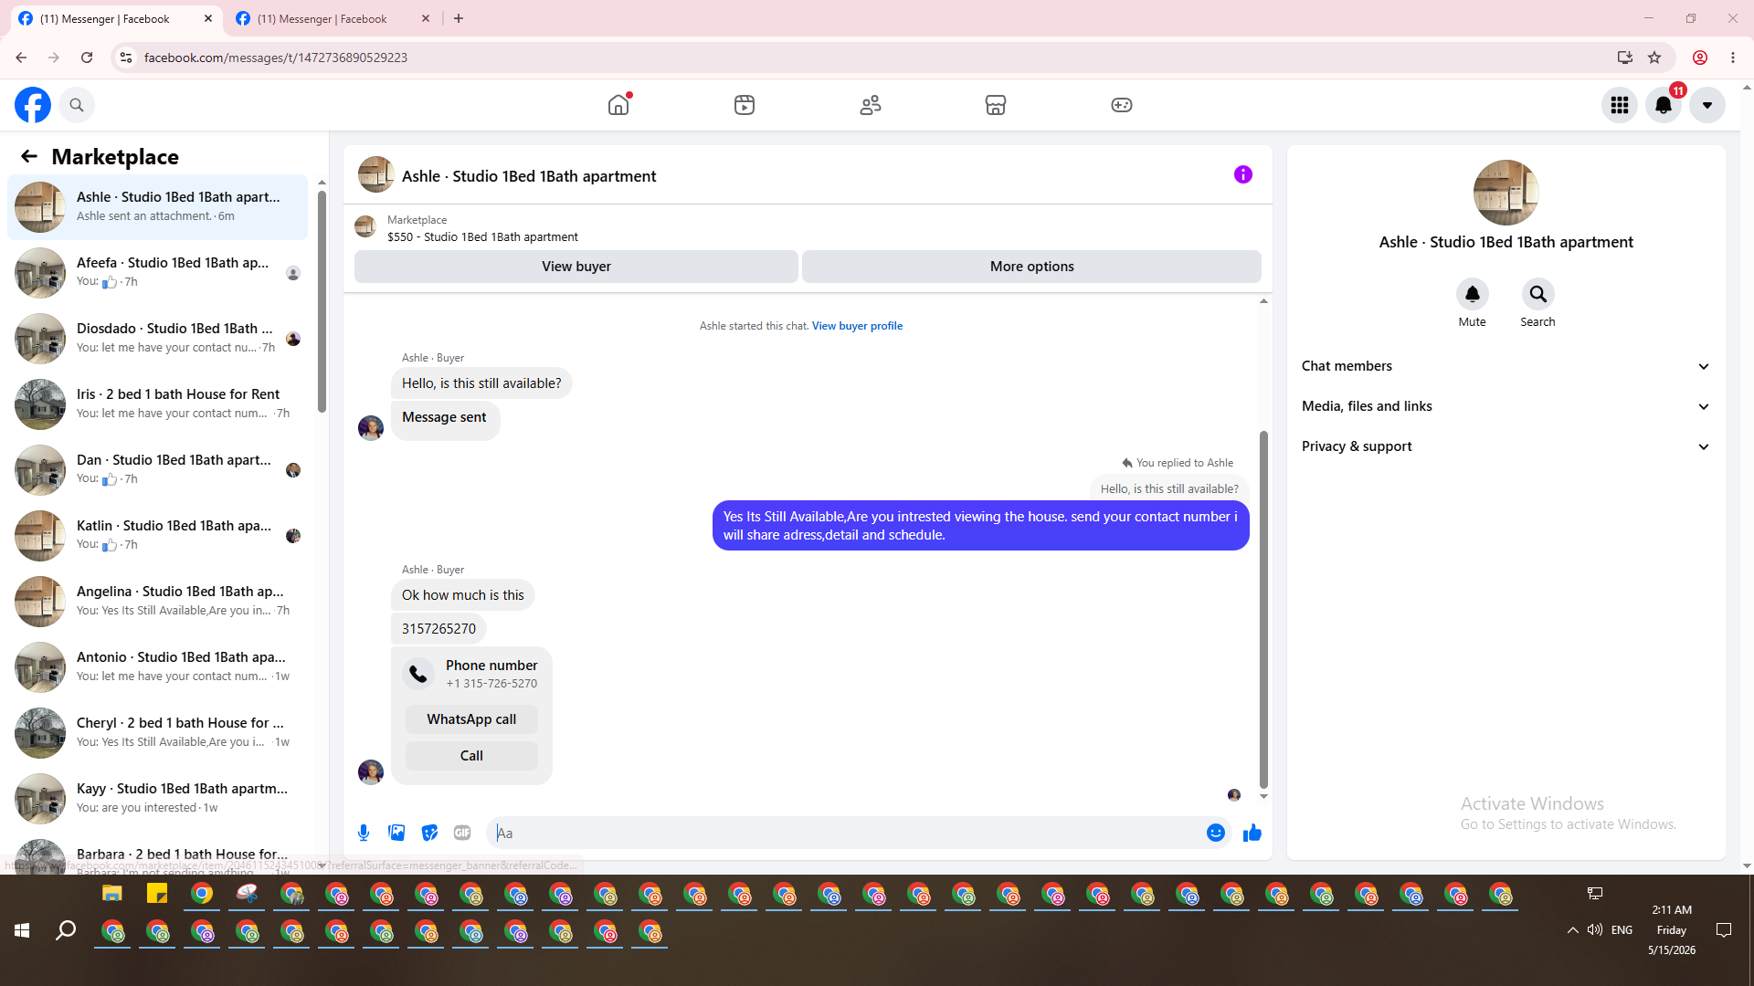
Task: Switch to the second Messenger browser tab
Action: click(x=332, y=18)
